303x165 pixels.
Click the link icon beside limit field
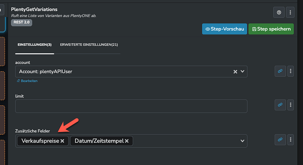click(x=280, y=105)
